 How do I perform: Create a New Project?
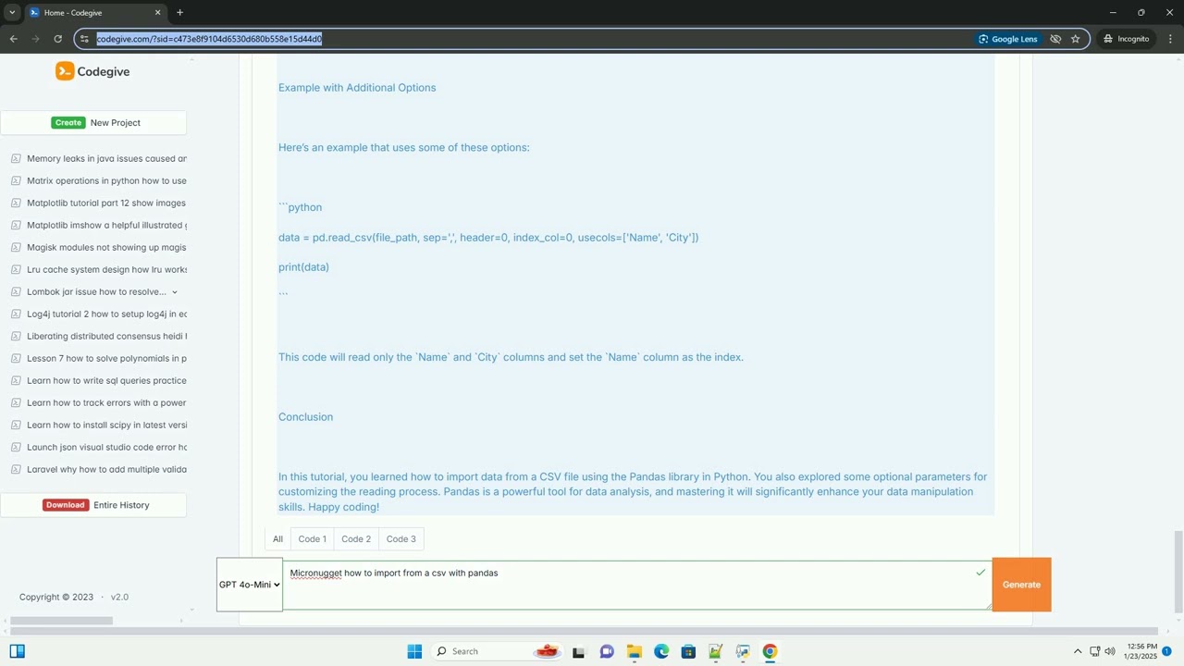click(93, 122)
